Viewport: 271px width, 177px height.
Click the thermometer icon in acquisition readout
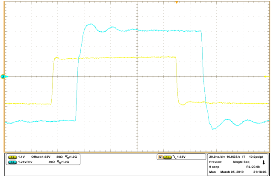coord(264,162)
